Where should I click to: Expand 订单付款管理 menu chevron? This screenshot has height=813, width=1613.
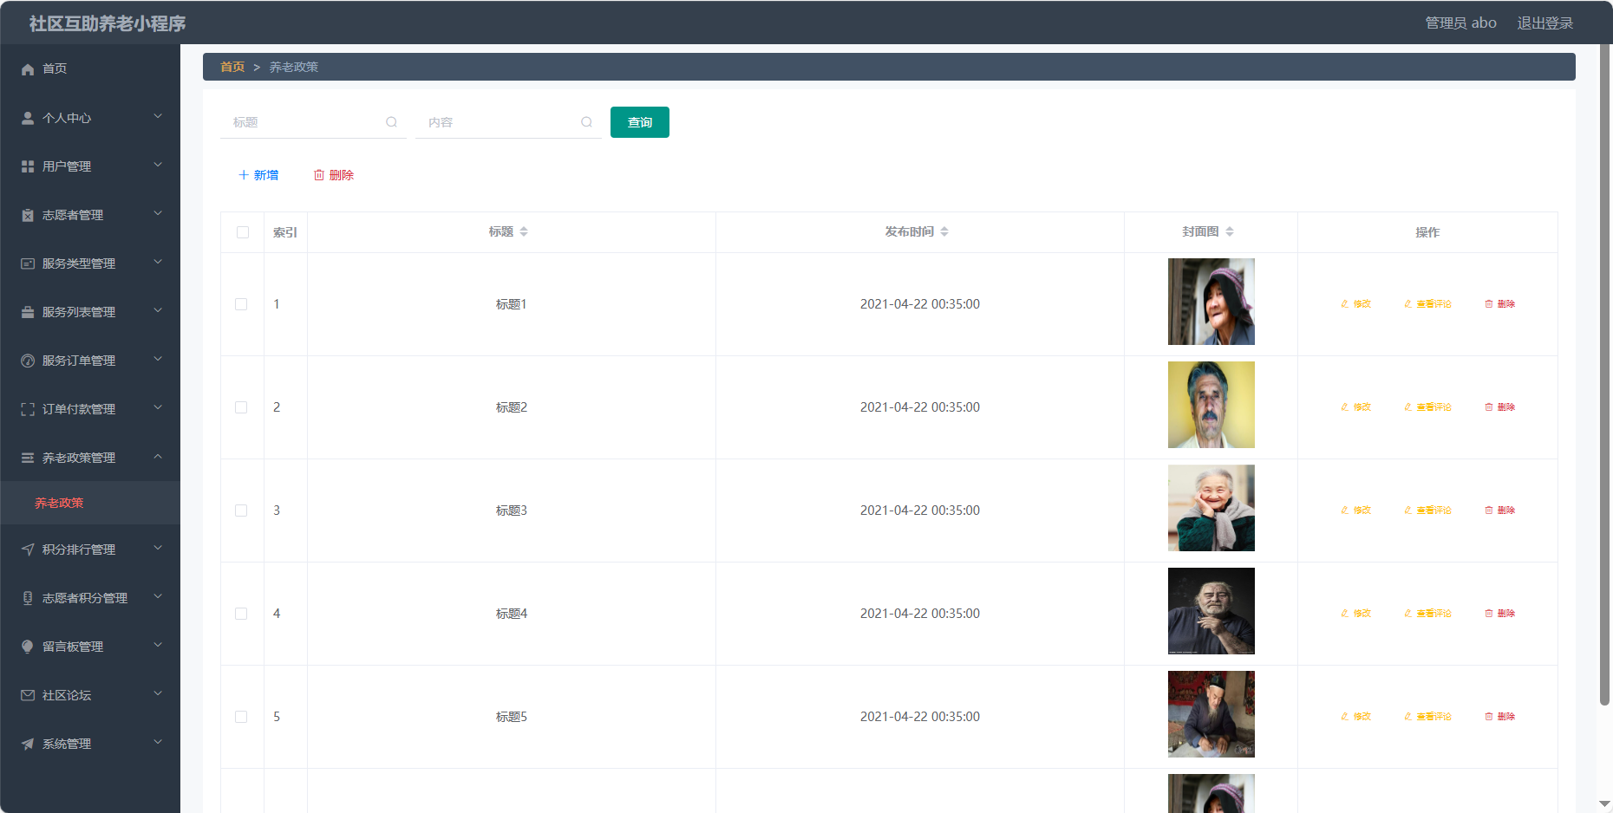click(158, 407)
